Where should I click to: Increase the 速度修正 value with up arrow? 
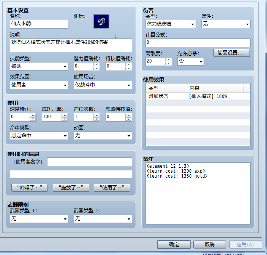[x=33, y=115]
